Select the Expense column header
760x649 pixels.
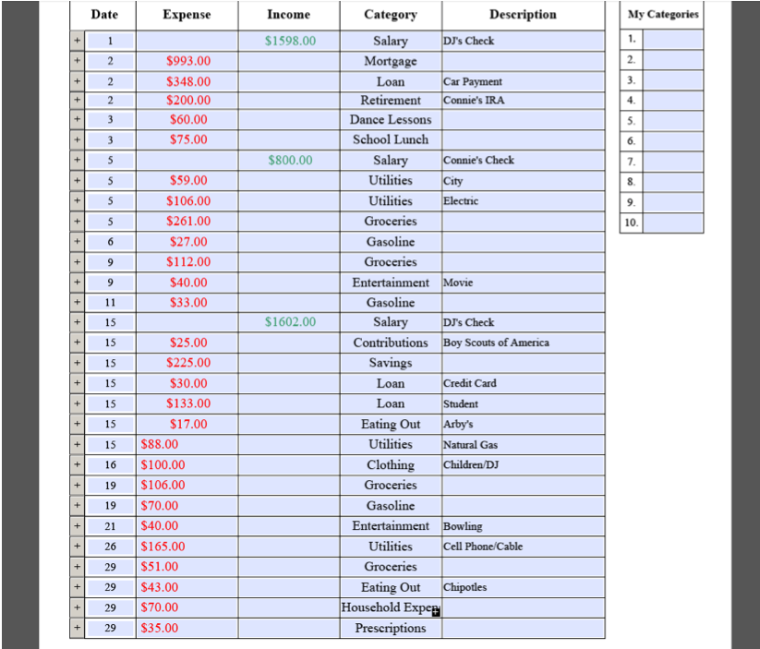pyautogui.click(x=187, y=15)
